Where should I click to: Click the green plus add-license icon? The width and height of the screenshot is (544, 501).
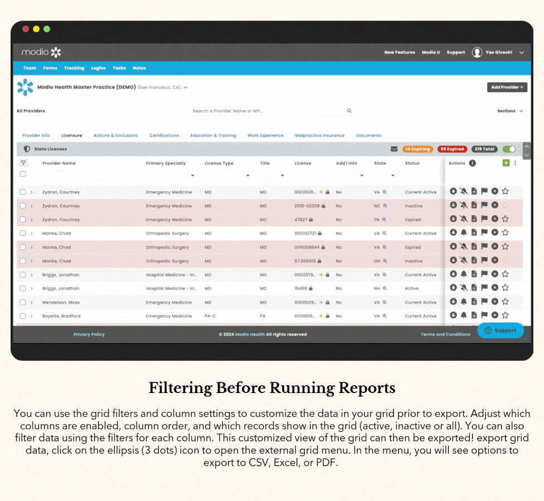point(506,163)
